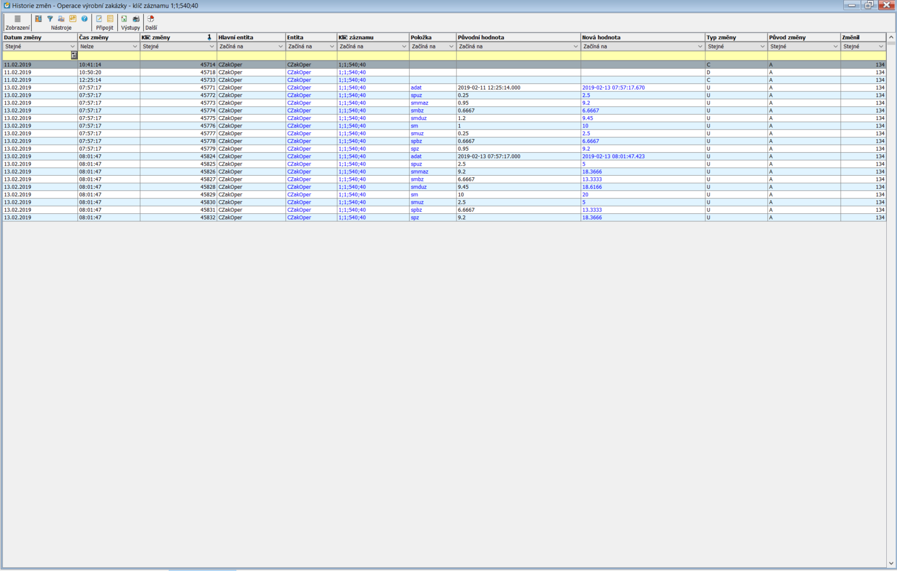Click the new value link '18.6166'
The width and height of the screenshot is (897, 571).
(592, 187)
